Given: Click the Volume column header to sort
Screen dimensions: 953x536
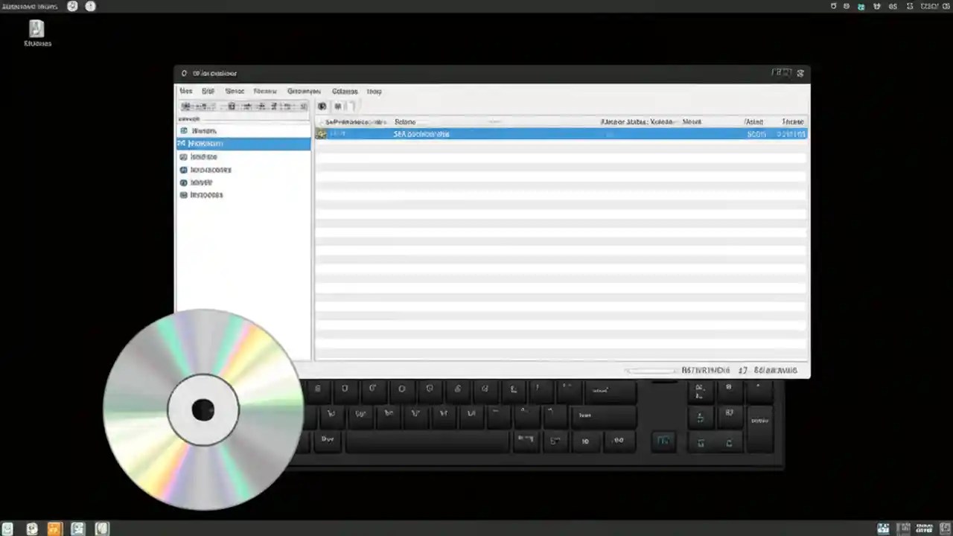Looking at the screenshot, I should (405, 121).
